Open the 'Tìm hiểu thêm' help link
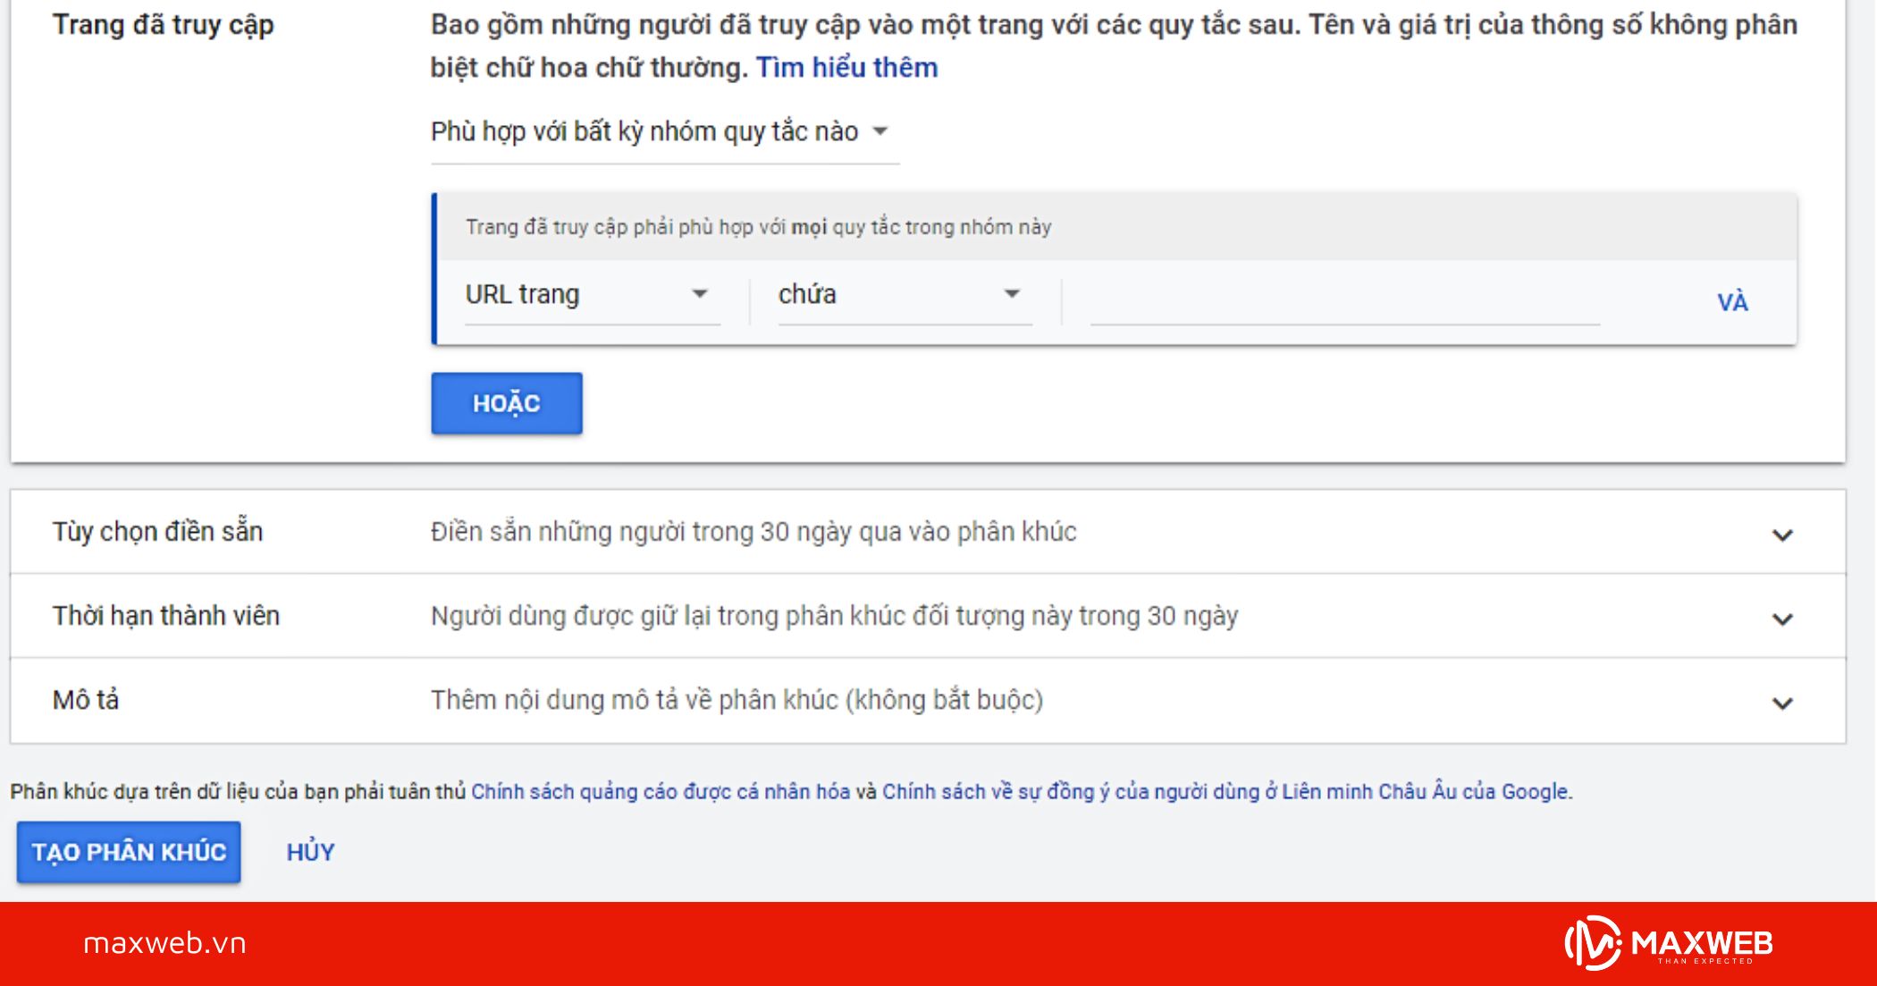Image resolution: width=1877 pixels, height=986 pixels. click(x=846, y=66)
